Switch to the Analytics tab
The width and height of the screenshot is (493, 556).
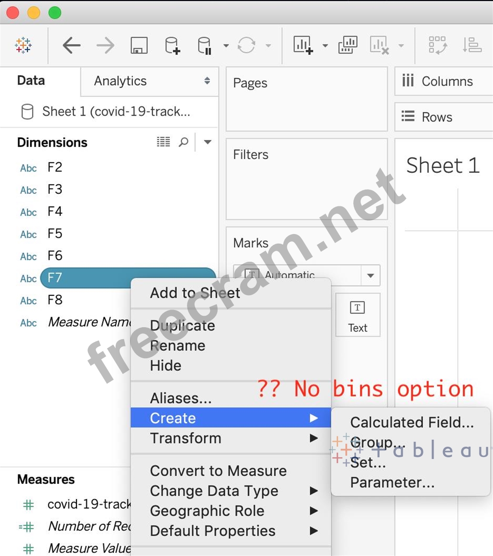(121, 81)
